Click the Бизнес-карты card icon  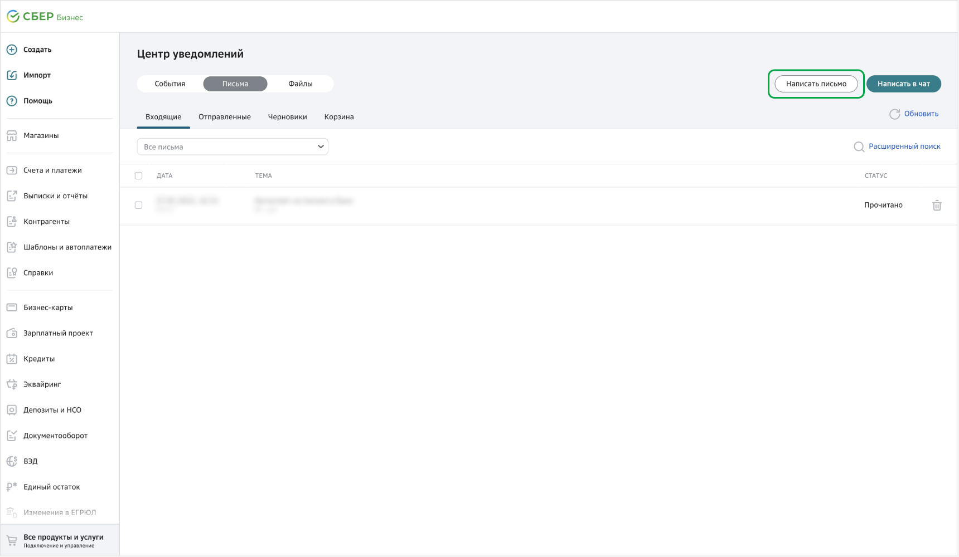[x=12, y=307]
